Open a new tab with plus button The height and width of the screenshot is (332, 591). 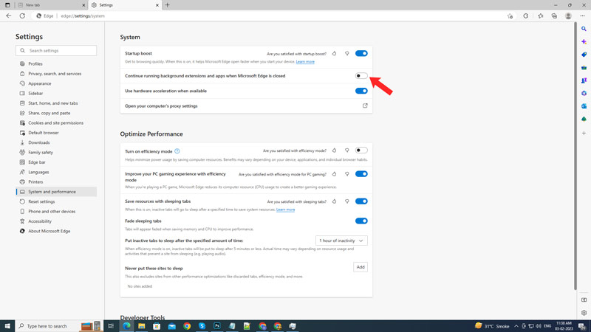tap(168, 5)
